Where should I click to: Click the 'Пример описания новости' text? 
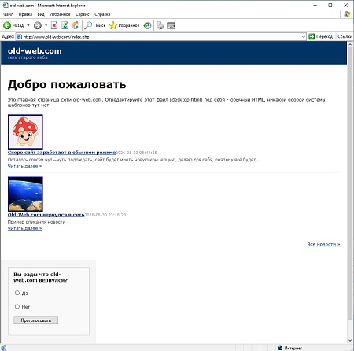36,222
